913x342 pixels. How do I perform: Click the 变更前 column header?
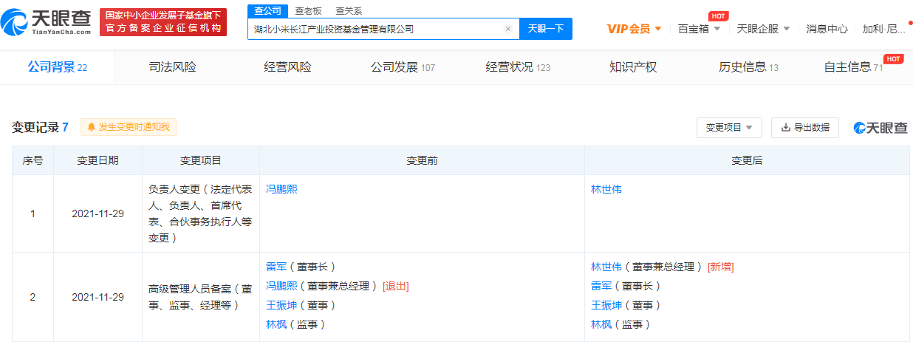[x=422, y=160]
